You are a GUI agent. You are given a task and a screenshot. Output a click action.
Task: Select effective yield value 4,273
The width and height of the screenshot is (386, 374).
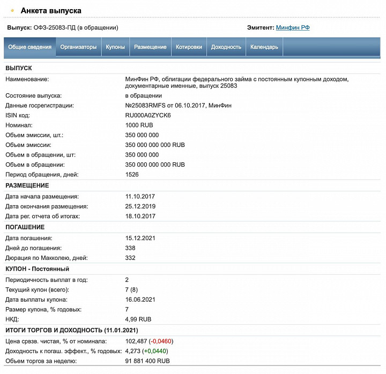(x=133, y=351)
